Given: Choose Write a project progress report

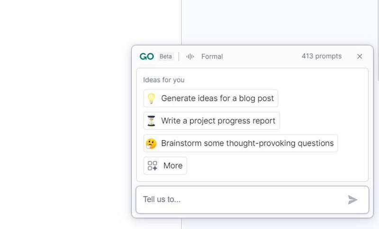Looking at the screenshot, I should click(x=218, y=121).
